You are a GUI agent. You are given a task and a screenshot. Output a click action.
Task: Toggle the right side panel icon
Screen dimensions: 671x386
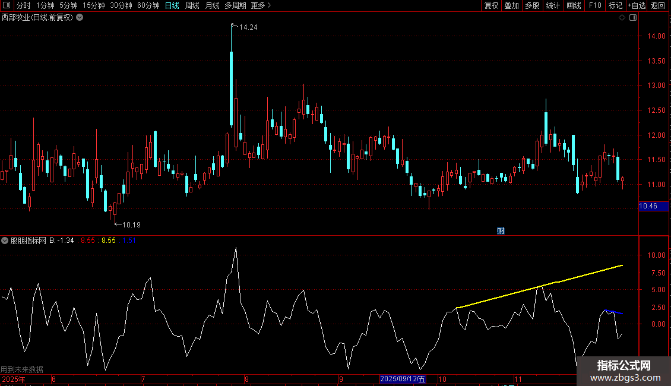[x=633, y=18]
